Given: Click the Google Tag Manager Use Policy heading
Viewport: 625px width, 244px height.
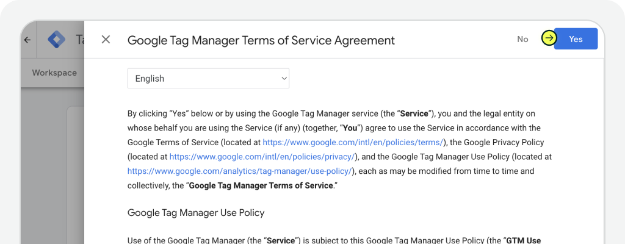Looking at the screenshot, I should coord(196,213).
